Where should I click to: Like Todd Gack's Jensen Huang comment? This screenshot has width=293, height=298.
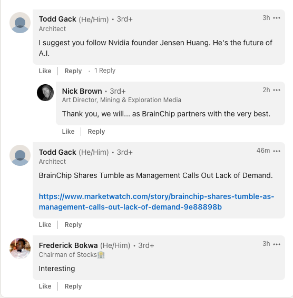coord(45,71)
